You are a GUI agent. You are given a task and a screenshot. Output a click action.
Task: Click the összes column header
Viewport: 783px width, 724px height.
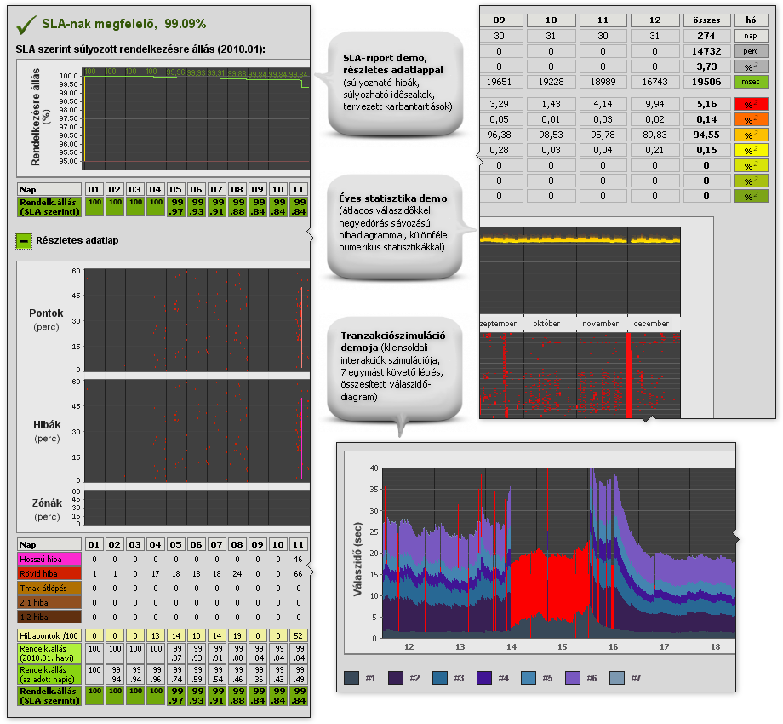click(706, 20)
